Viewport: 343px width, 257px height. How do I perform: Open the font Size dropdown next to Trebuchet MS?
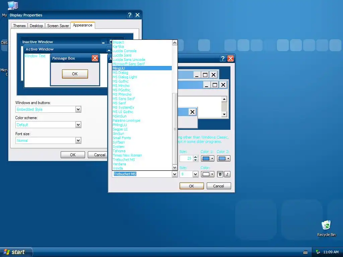point(195,174)
